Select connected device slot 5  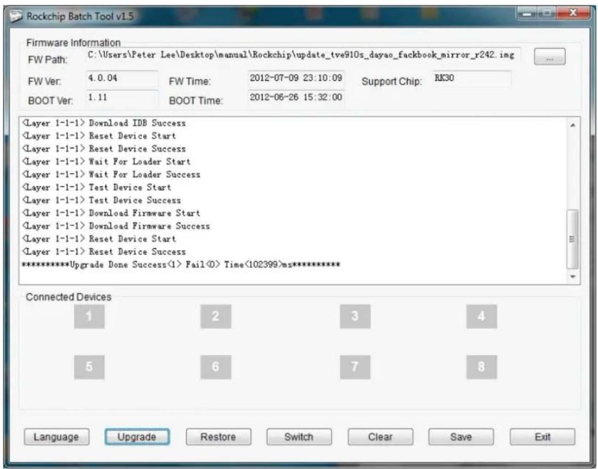click(89, 366)
